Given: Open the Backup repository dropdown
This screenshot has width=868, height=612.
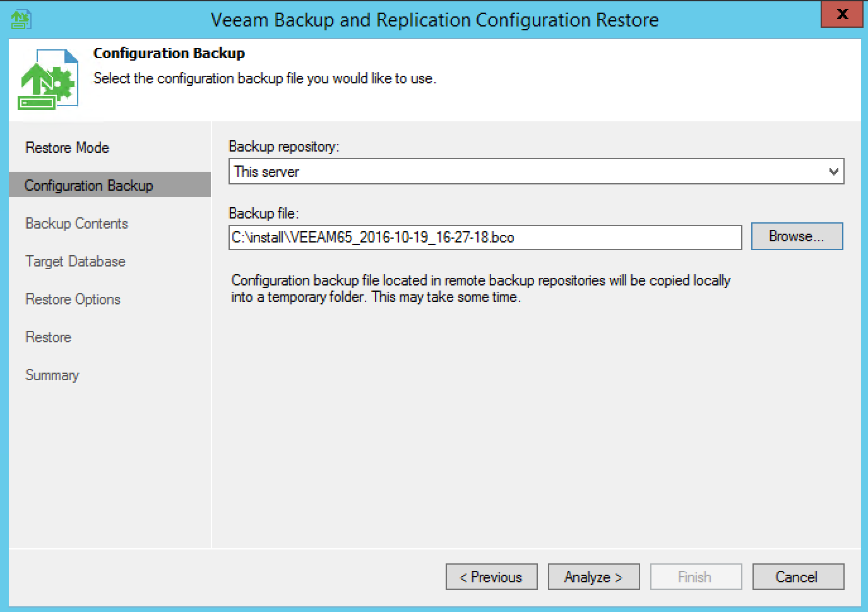Looking at the screenshot, I should [x=536, y=171].
